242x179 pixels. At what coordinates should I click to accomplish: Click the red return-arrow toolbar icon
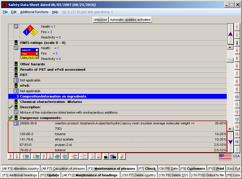coord(99,156)
